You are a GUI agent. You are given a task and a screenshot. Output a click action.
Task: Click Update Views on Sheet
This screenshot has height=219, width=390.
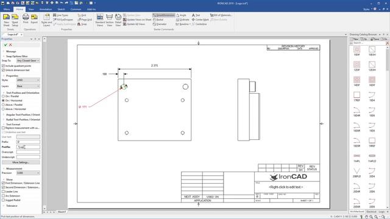[137, 19]
